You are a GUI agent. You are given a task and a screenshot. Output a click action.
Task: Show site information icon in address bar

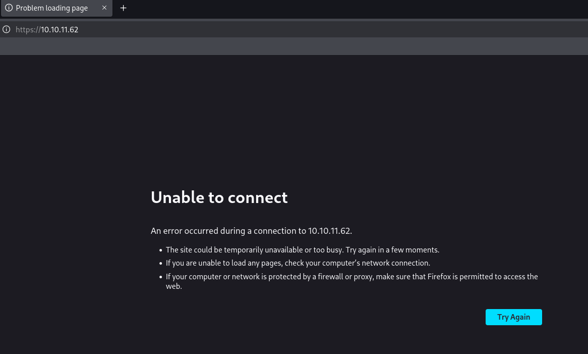coord(7,29)
